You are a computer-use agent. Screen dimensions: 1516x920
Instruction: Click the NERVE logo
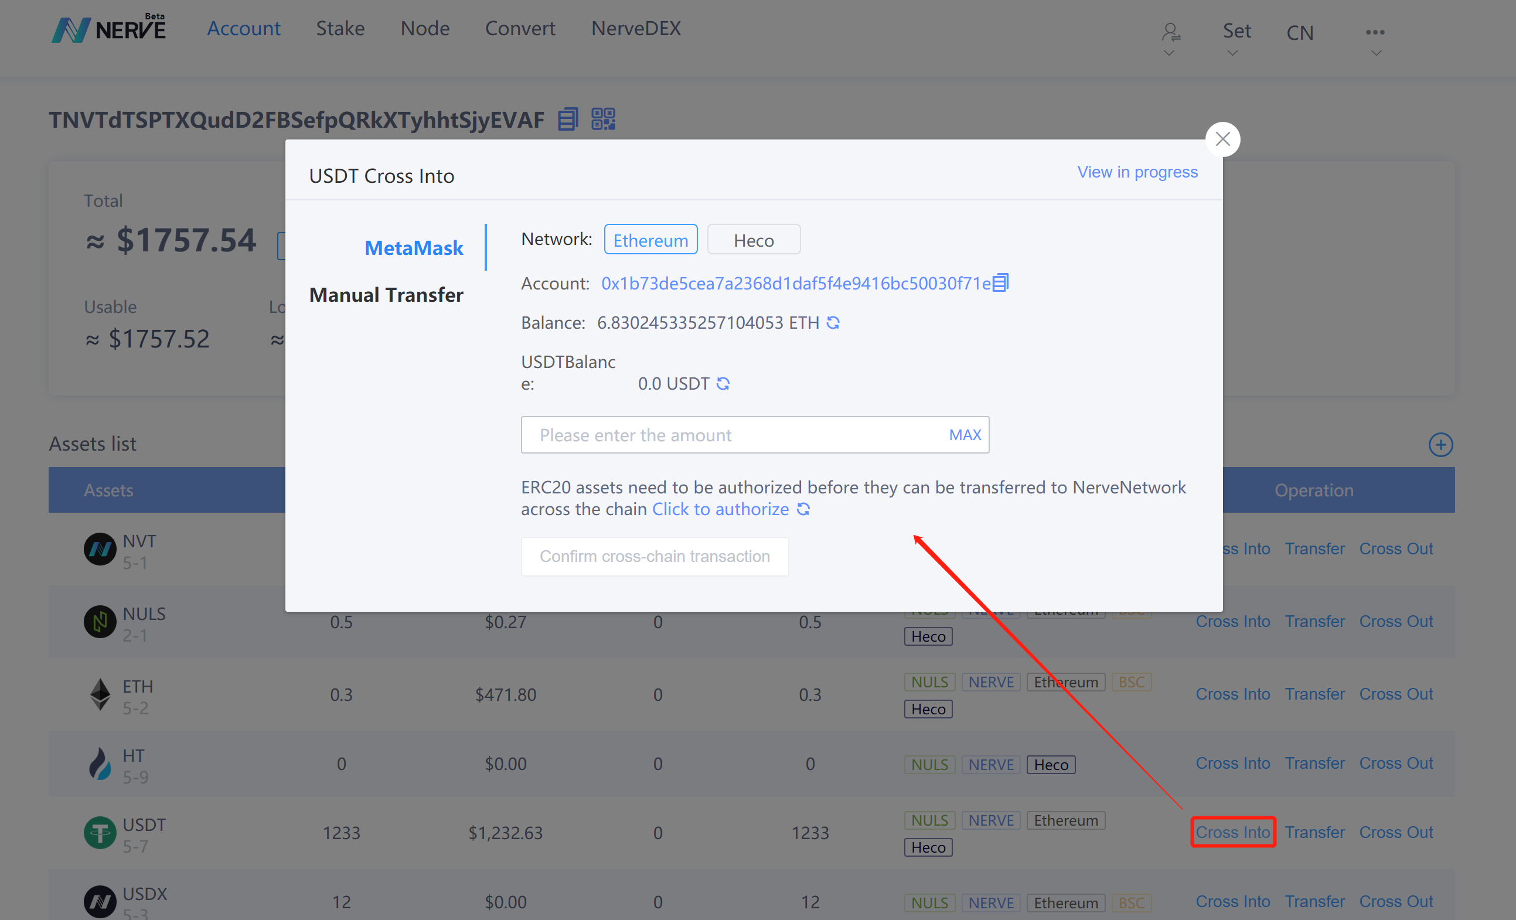click(x=109, y=29)
